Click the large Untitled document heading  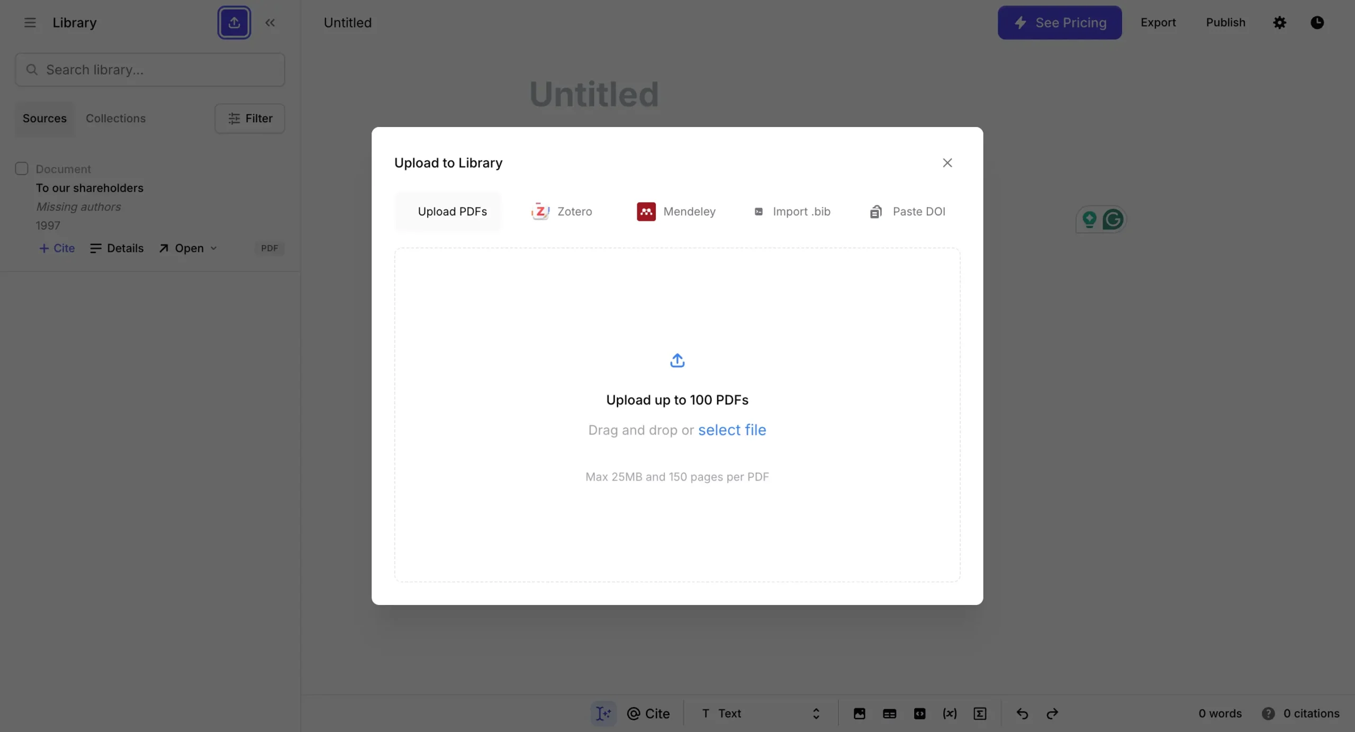[x=594, y=94]
